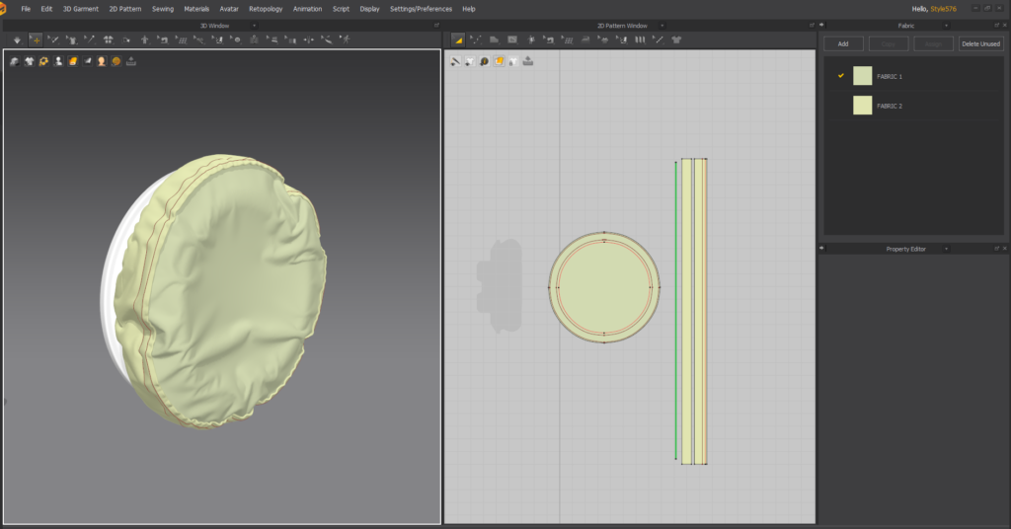Image resolution: width=1011 pixels, height=529 pixels.
Task: Open the Materials menu
Action: click(196, 9)
